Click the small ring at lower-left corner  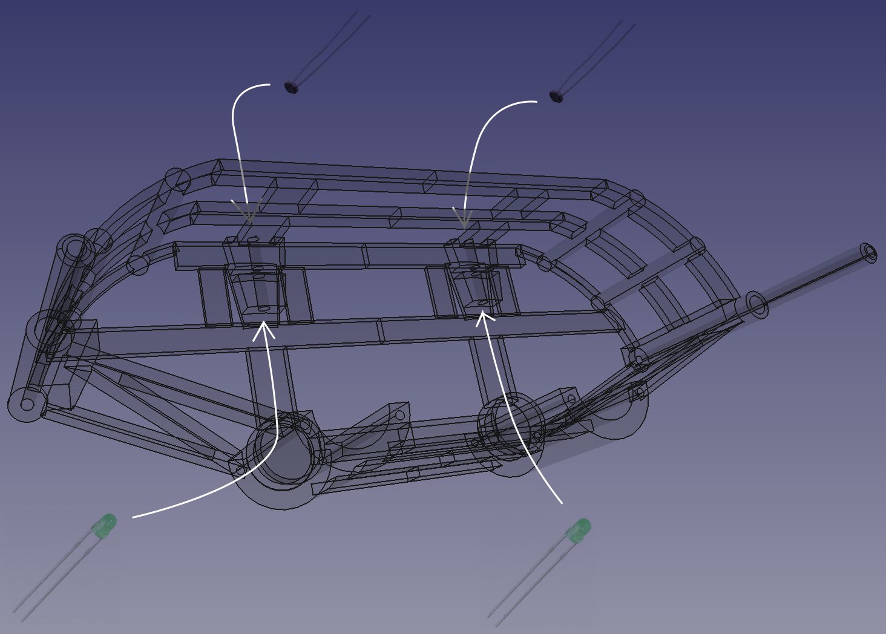[x=25, y=405]
